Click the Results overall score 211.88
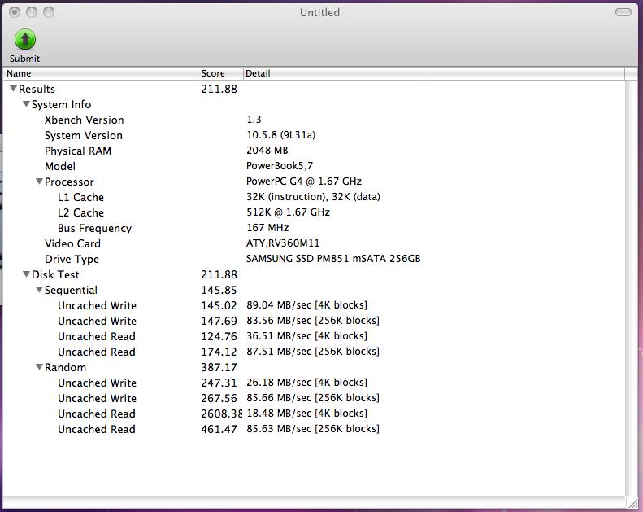This screenshot has height=512, width=643. click(219, 89)
